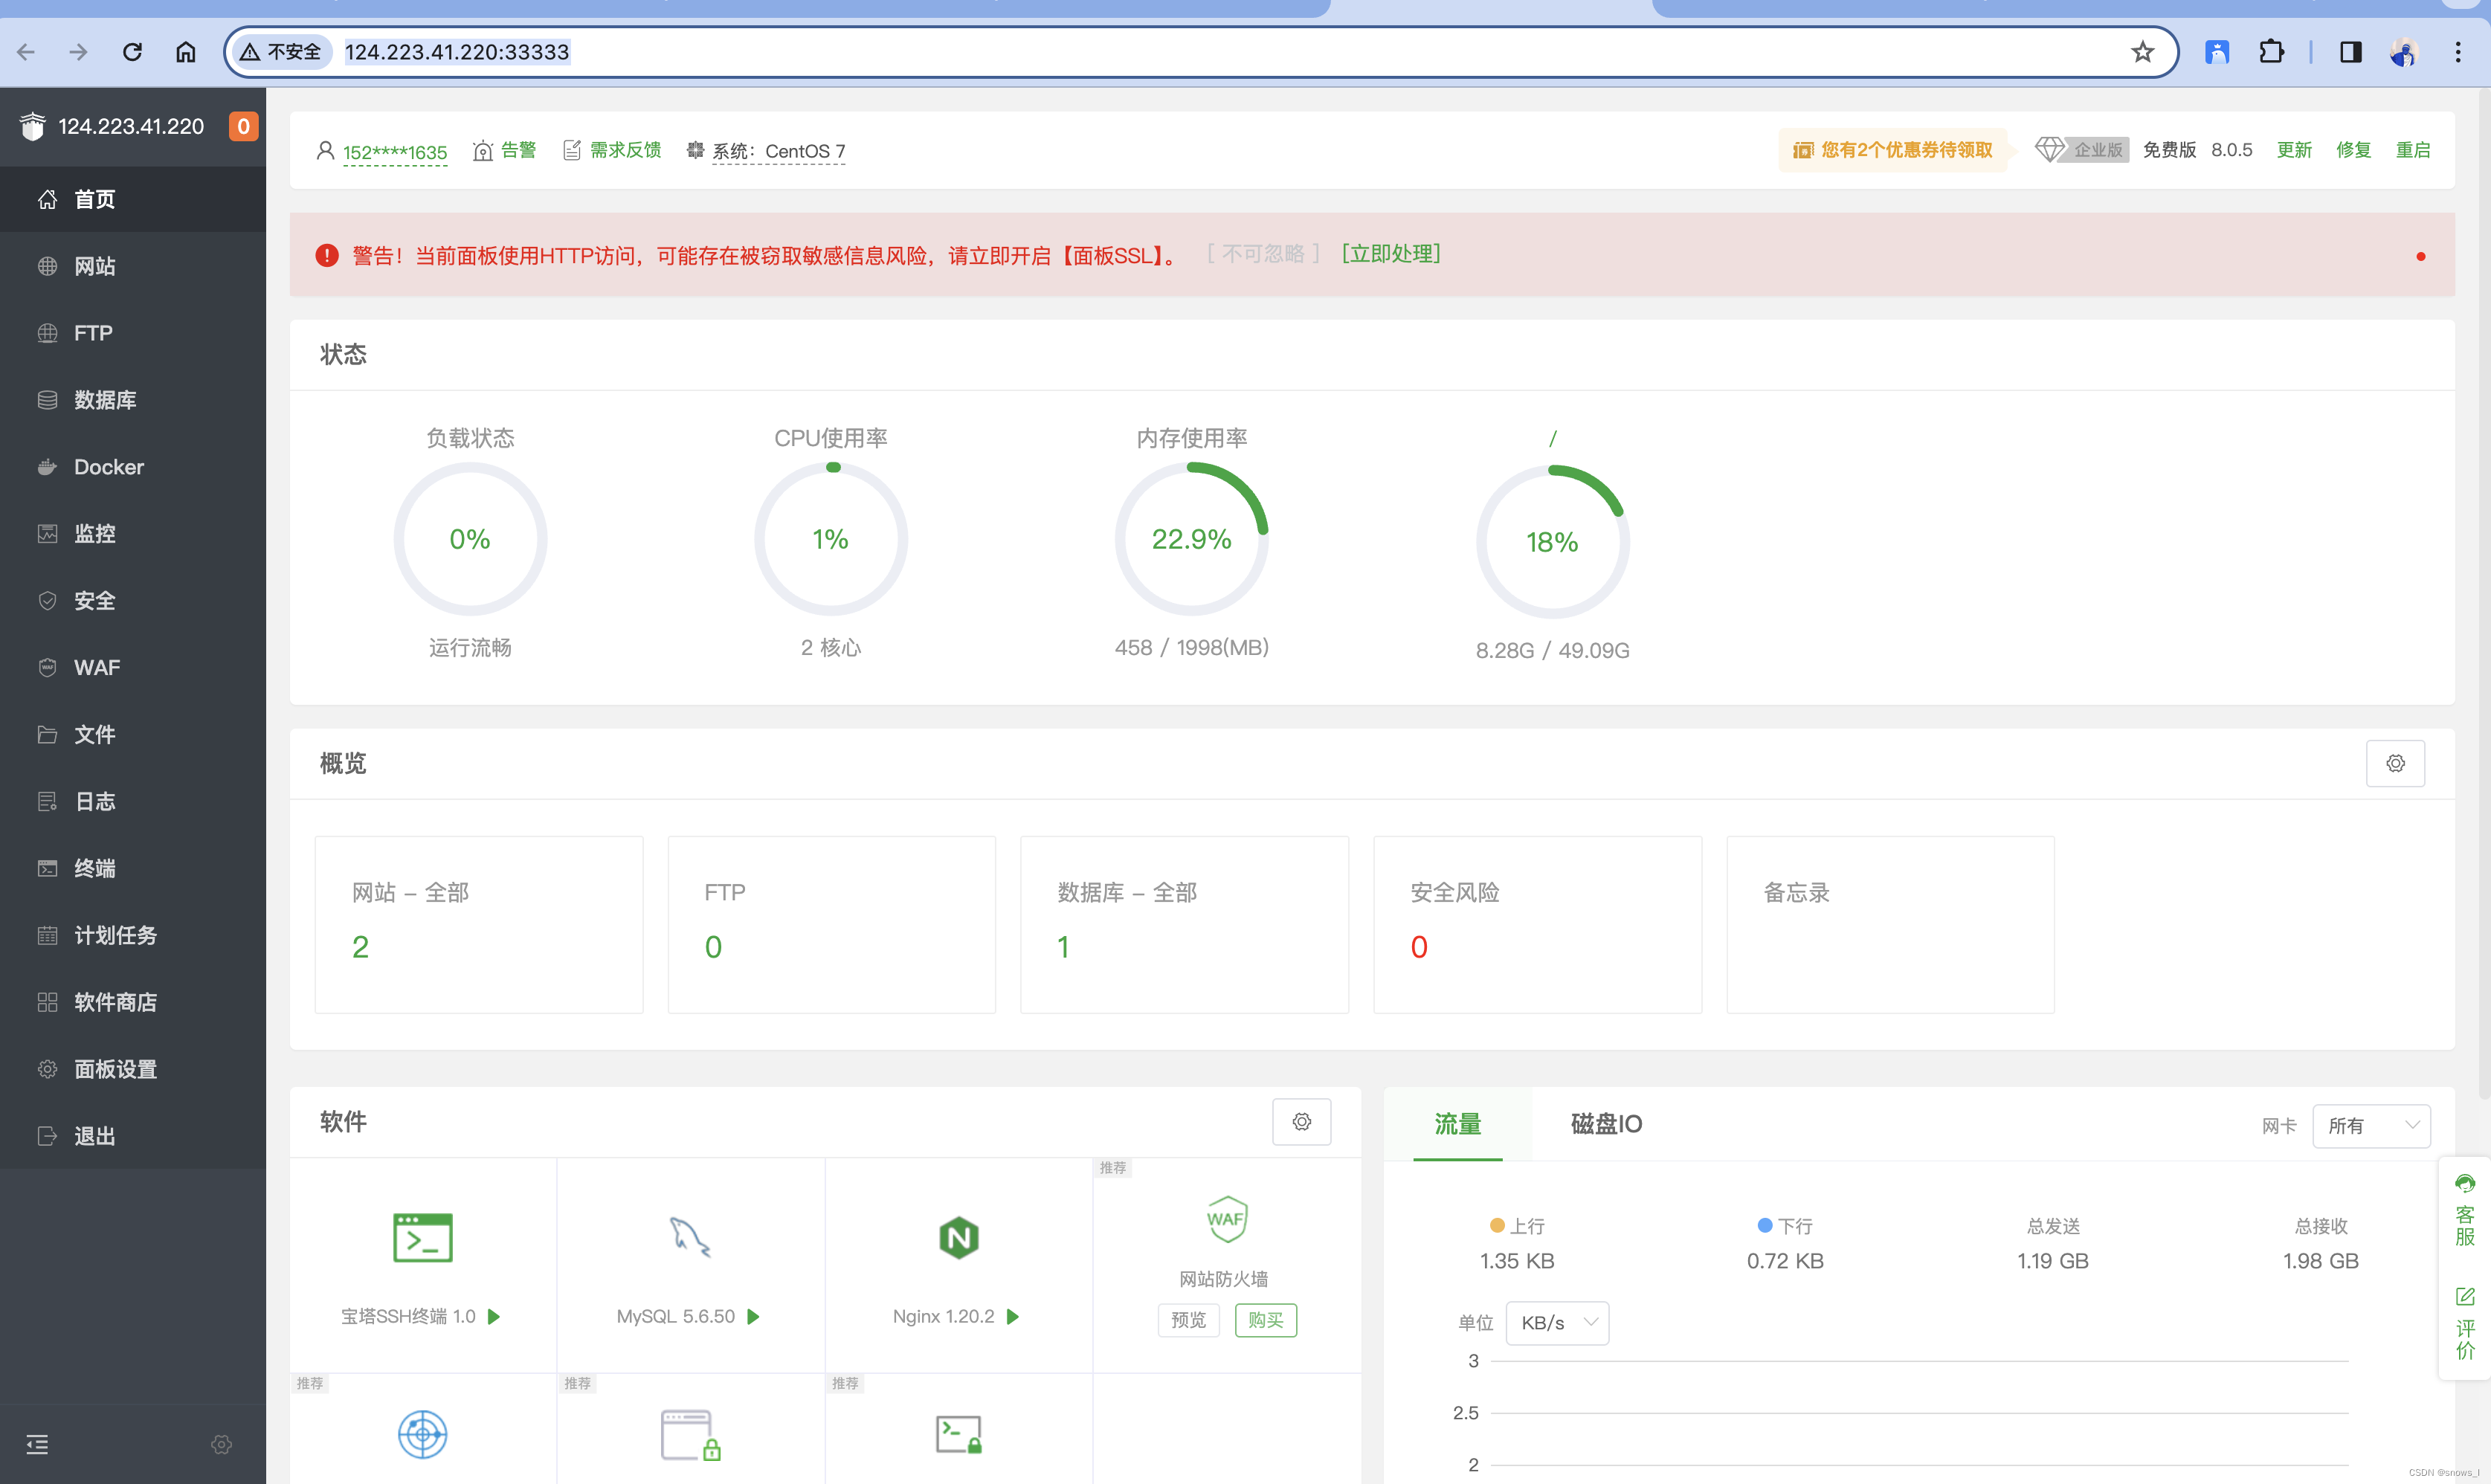The width and height of the screenshot is (2491, 1484).
Task: Open browser extensions puzzle icon
Action: (2271, 52)
